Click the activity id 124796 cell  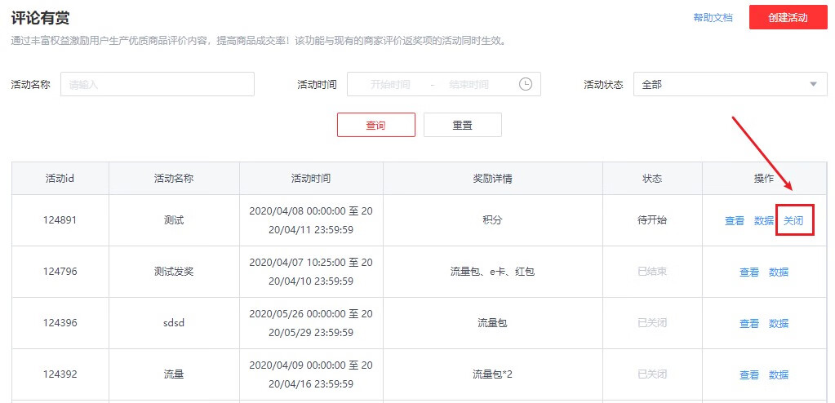(x=60, y=272)
